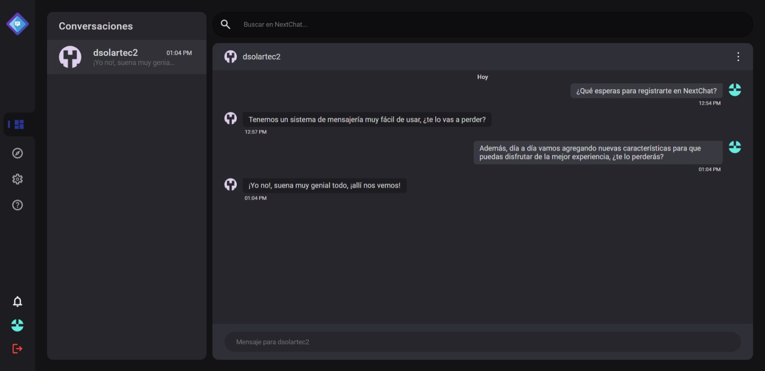Open the explore compass icon
Screen dimensions: 765x371
[17, 153]
